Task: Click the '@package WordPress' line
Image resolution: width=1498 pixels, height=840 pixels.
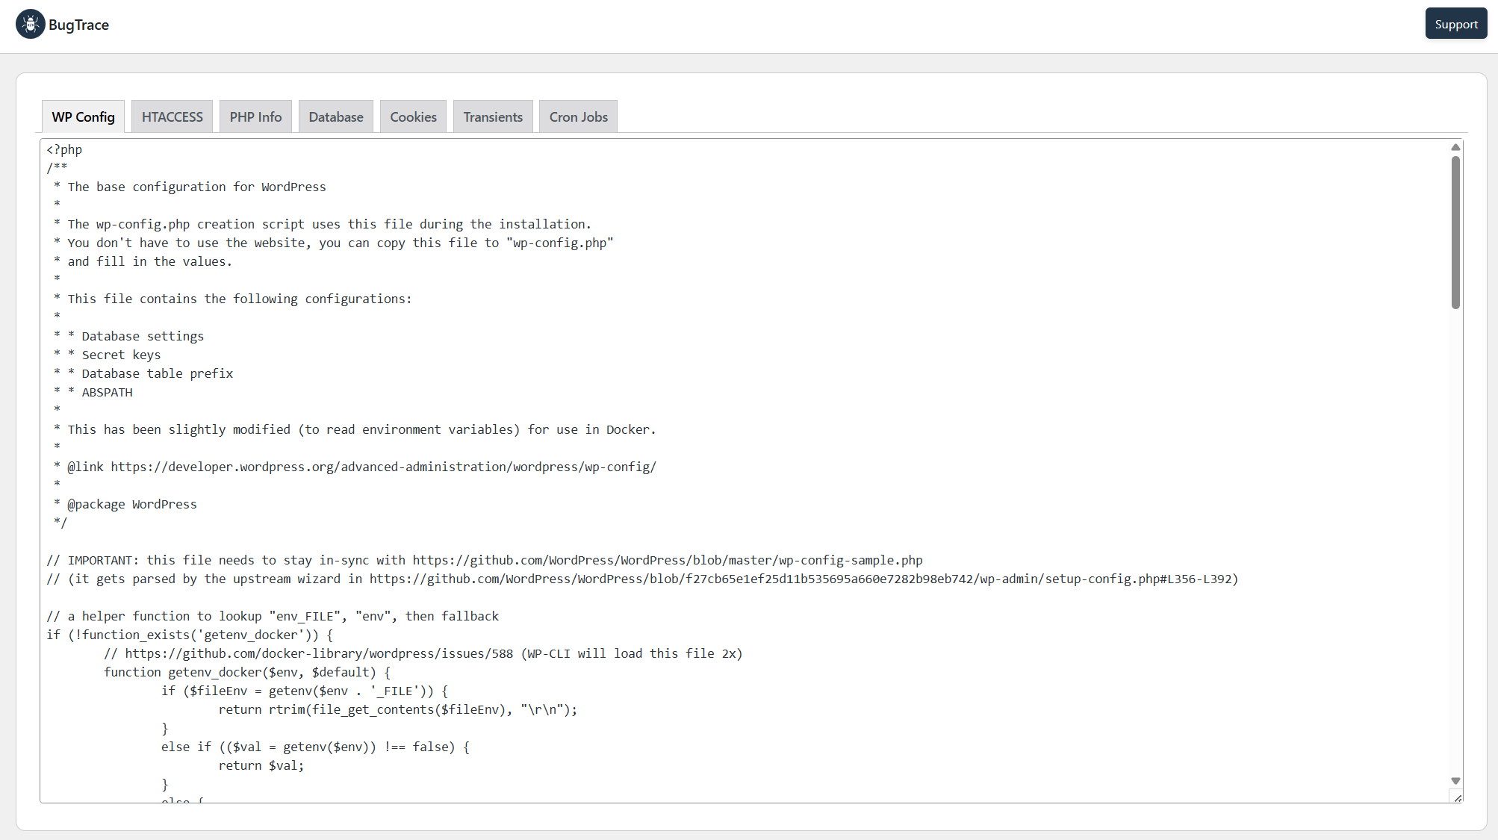Action: tap(125, 504)
